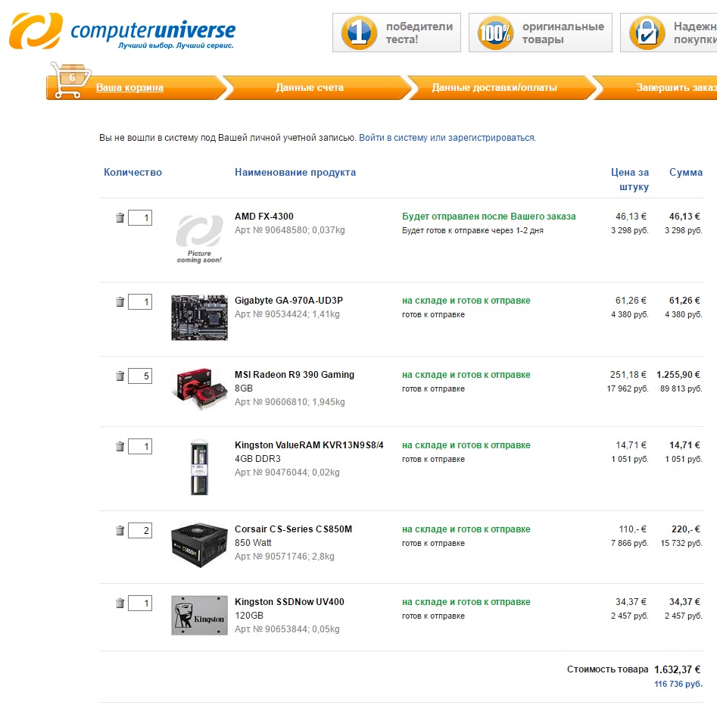Click the computeruniverse logo
Viewport: 717px width, 705px height.
[123, 31]
